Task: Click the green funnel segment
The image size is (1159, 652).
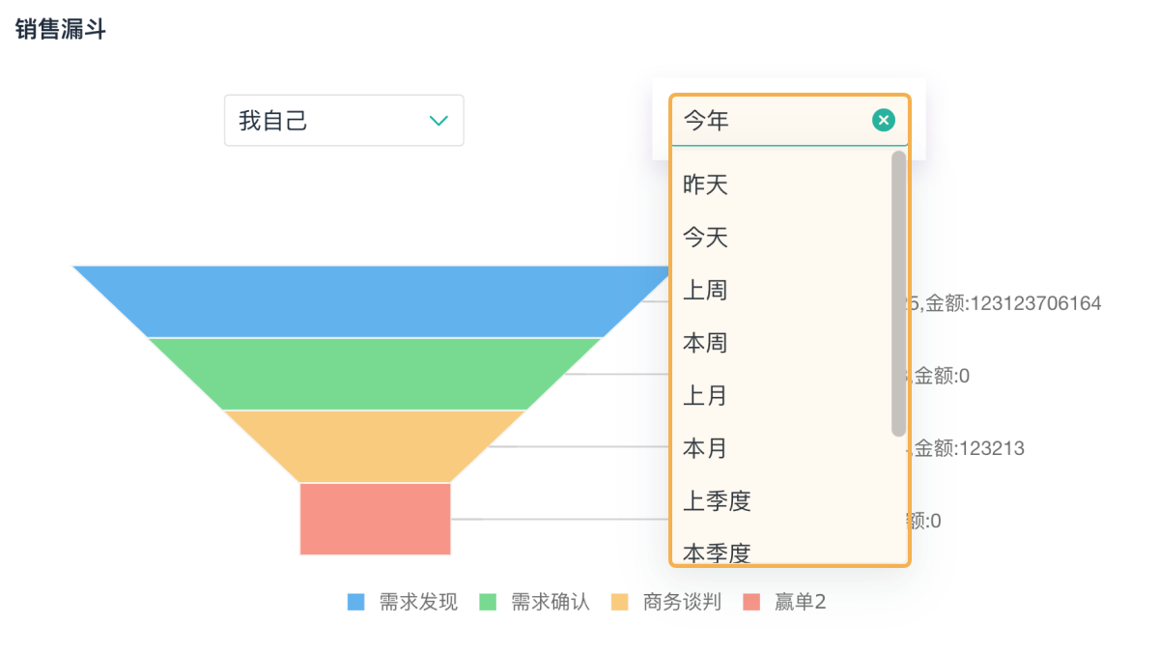Action: pos(375,373)
